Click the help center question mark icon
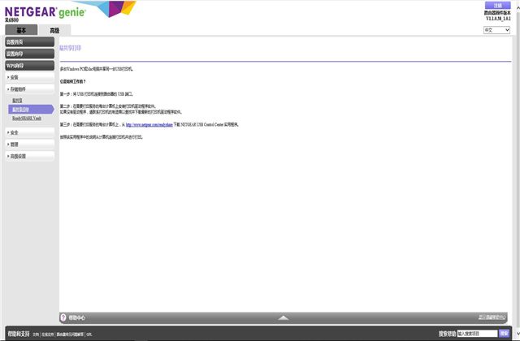This screenshot has height=341, width=520. tap(63, 317)
